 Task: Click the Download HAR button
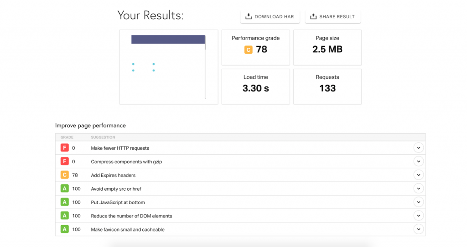pyautogui.click(x=270, y=17)
